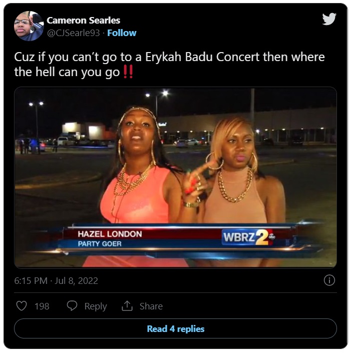352x353 pixels.
Task: View the 198 likes count
Action: point(42,306)
